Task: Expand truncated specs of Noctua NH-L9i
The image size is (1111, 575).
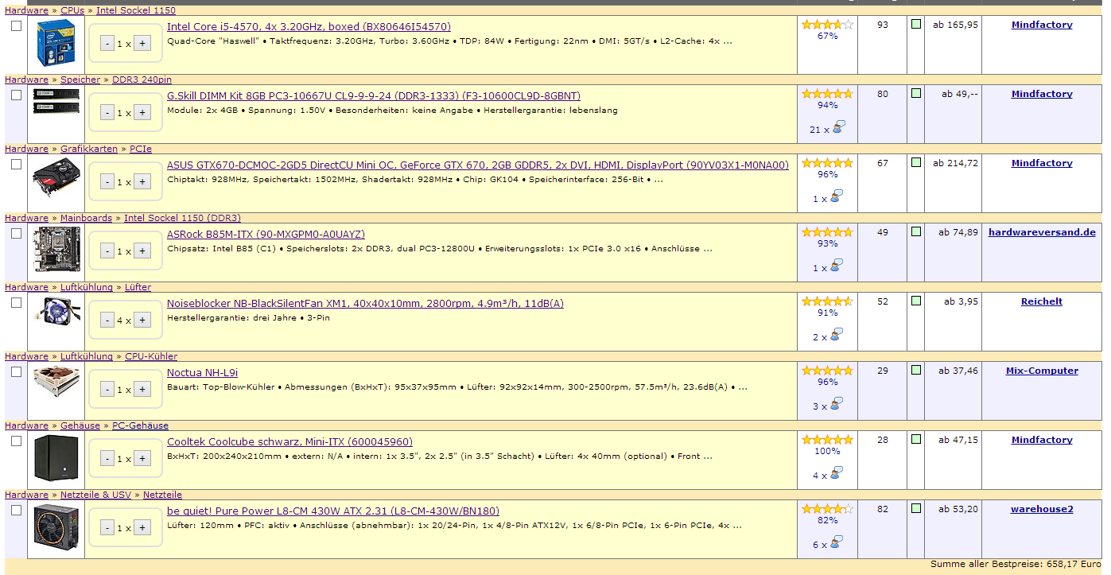Action: click(x=743, y=387)
